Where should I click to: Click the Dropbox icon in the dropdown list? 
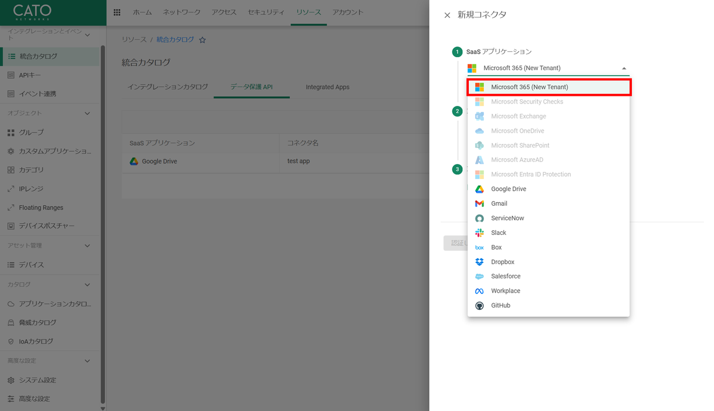pyautogui.click(x=480, y=262)
